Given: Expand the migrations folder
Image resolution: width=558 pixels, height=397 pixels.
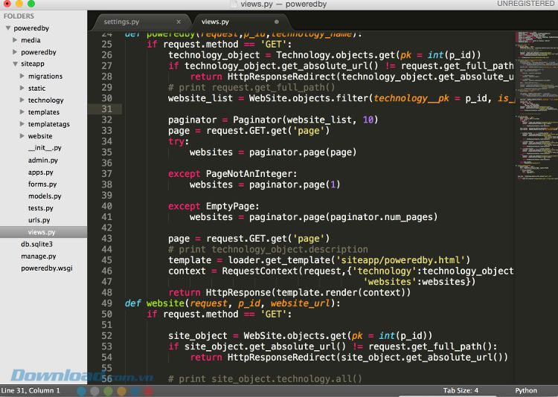Looking at the screenshot, I should pyautogui.click(x=22, y=76).
